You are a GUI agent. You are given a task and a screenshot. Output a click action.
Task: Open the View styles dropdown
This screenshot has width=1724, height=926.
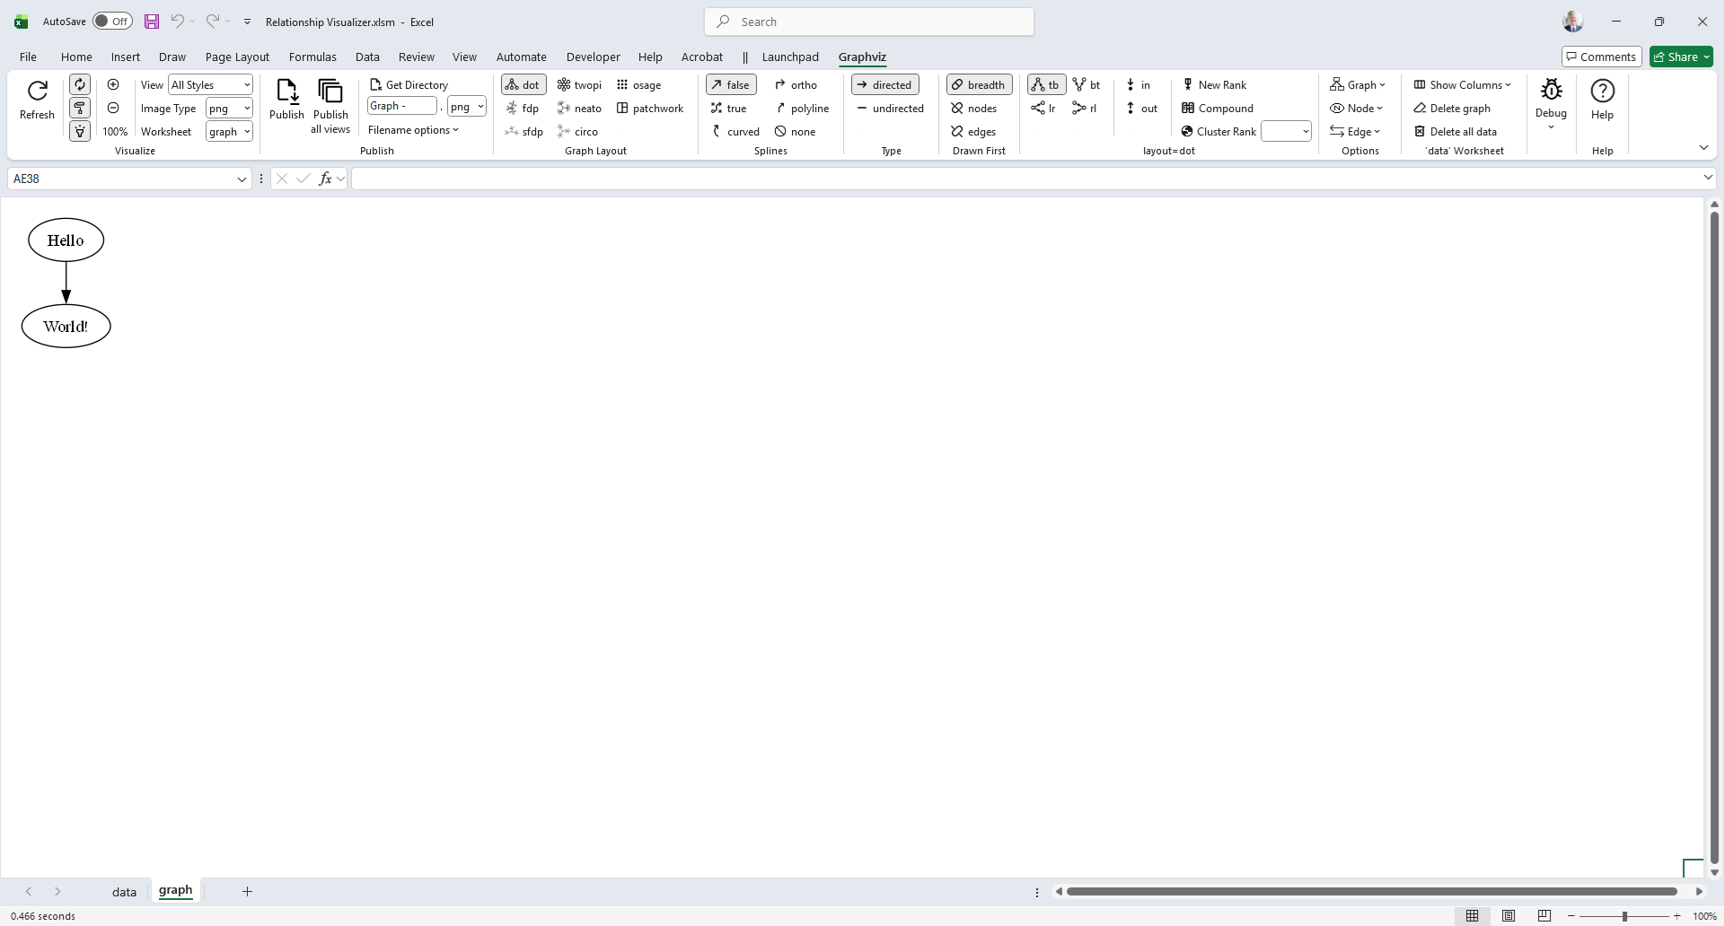click(x=247, y=85)
